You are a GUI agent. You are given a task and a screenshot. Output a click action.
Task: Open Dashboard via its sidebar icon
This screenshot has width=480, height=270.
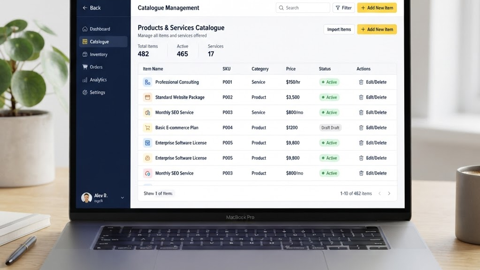point(85,29)
